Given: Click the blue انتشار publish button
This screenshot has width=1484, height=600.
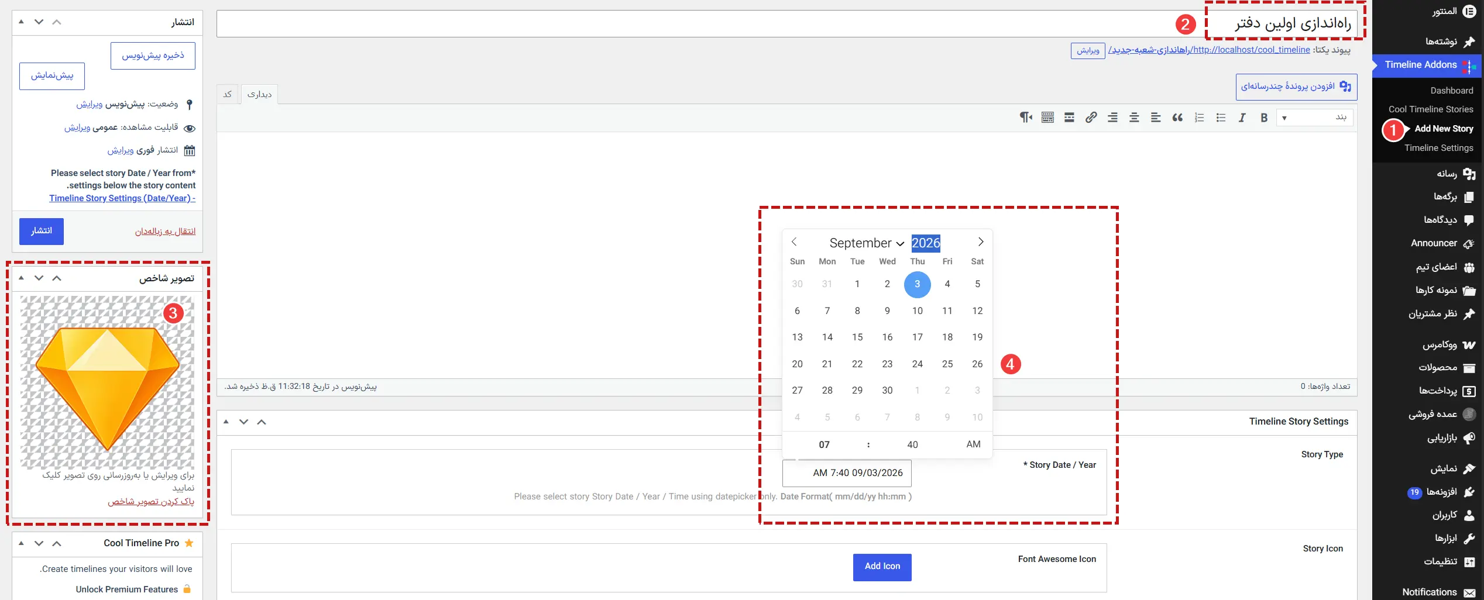Looking at the screenshot, I should (x=41, y=231).
